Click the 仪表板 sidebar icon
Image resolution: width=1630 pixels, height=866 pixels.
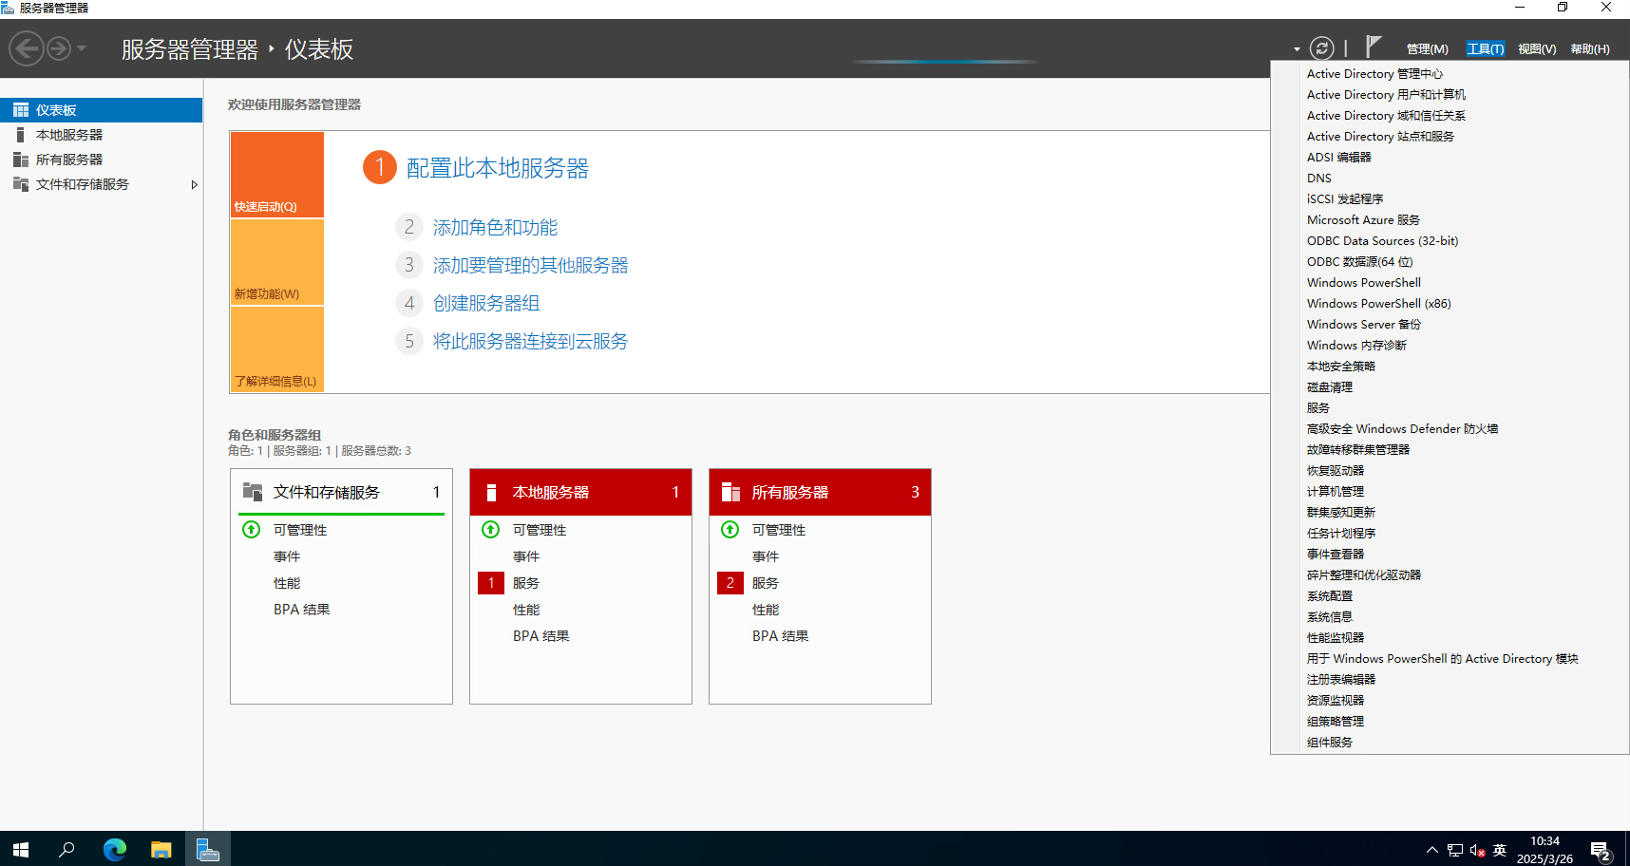pyautogui.click(x=21, y=110)
